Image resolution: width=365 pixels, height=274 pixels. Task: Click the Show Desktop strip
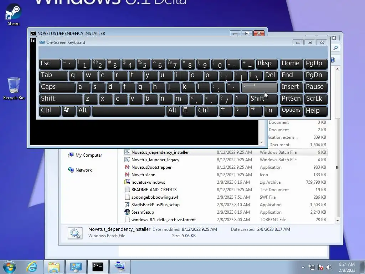tap(363, 267)
